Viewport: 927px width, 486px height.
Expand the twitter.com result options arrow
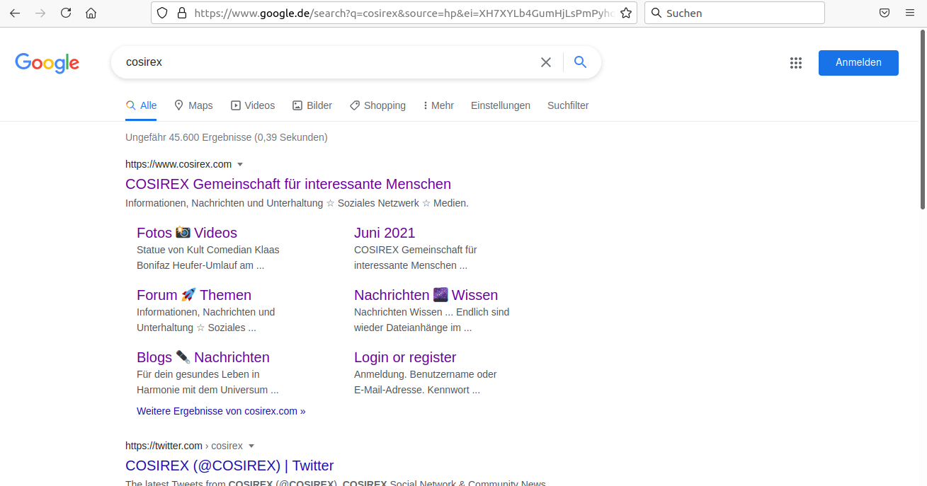click(x=251, y=446)
